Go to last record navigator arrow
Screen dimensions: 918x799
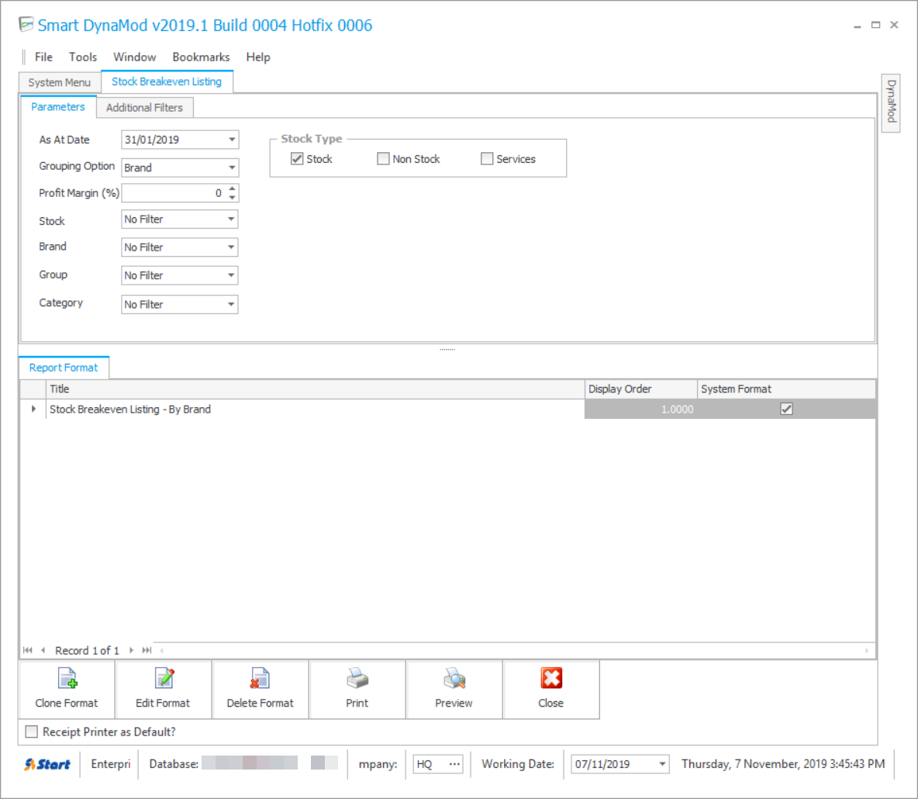point(147,650)
